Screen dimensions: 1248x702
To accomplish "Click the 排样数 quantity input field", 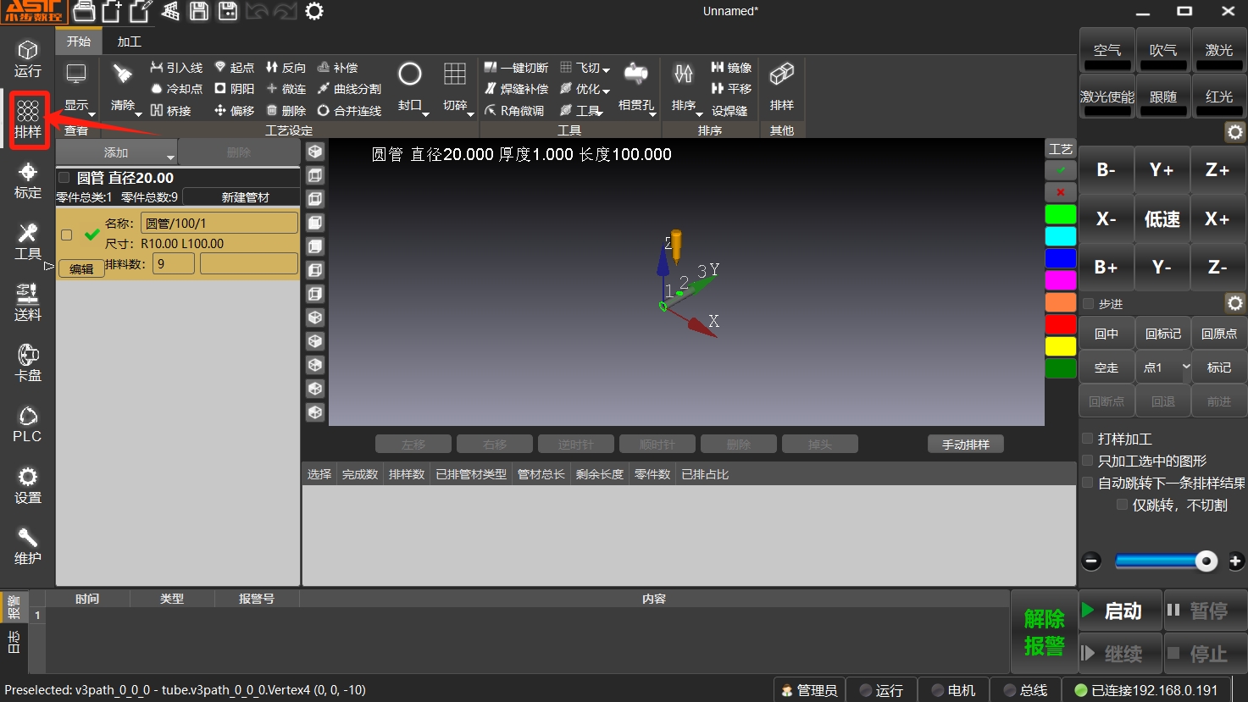I will tap(174, 264).
